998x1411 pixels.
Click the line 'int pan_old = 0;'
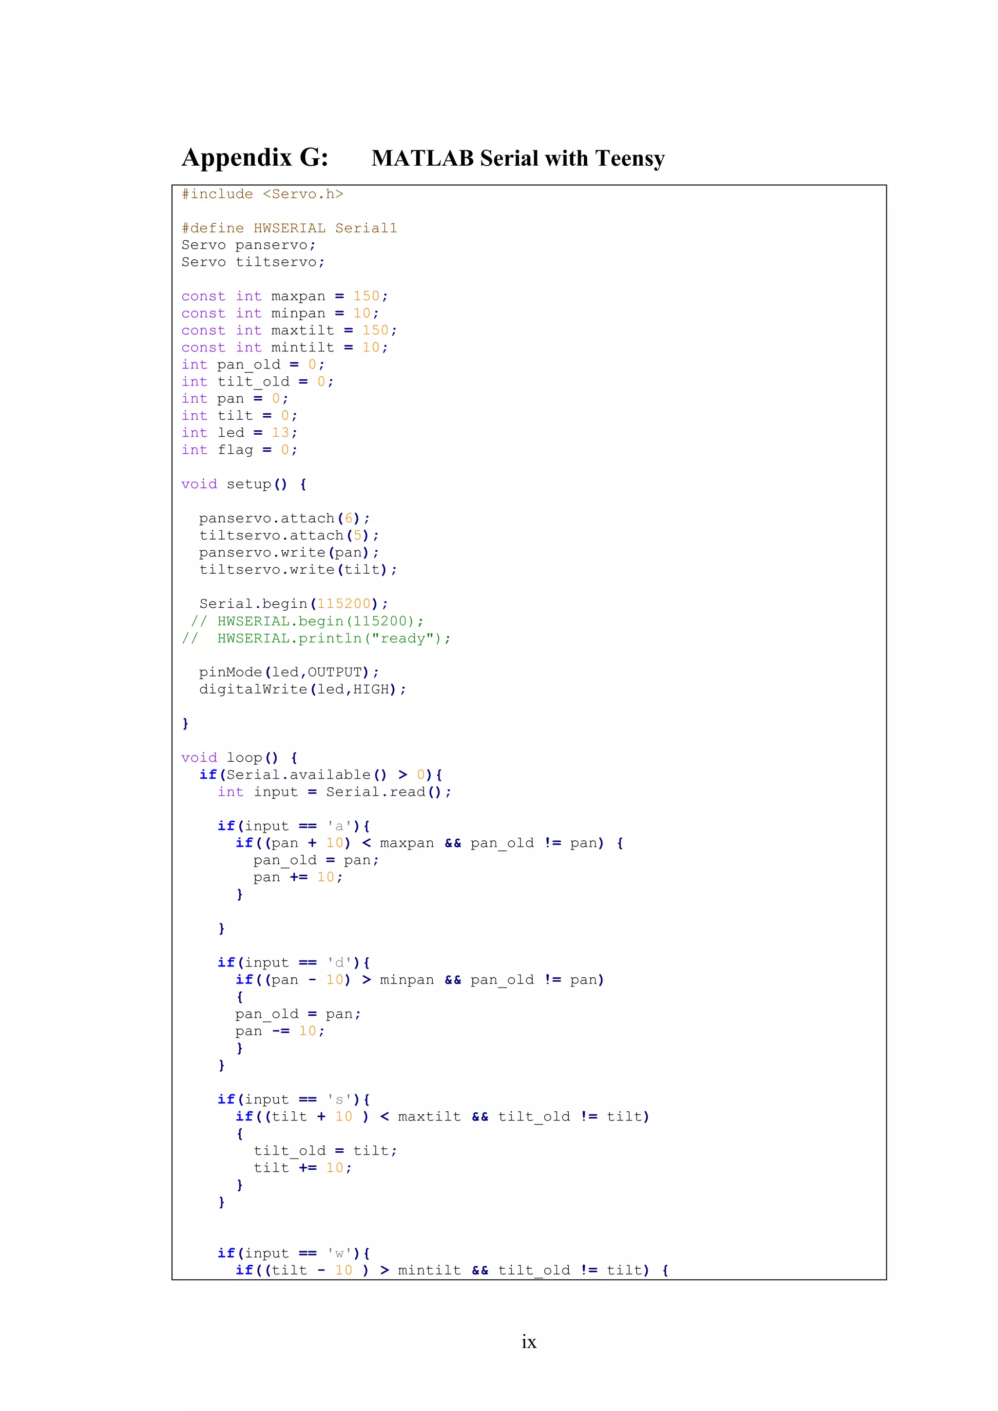pos(253,365)
